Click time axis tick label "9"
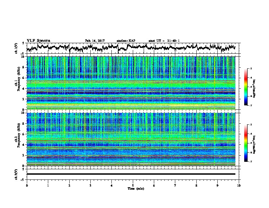 (217, 186)
